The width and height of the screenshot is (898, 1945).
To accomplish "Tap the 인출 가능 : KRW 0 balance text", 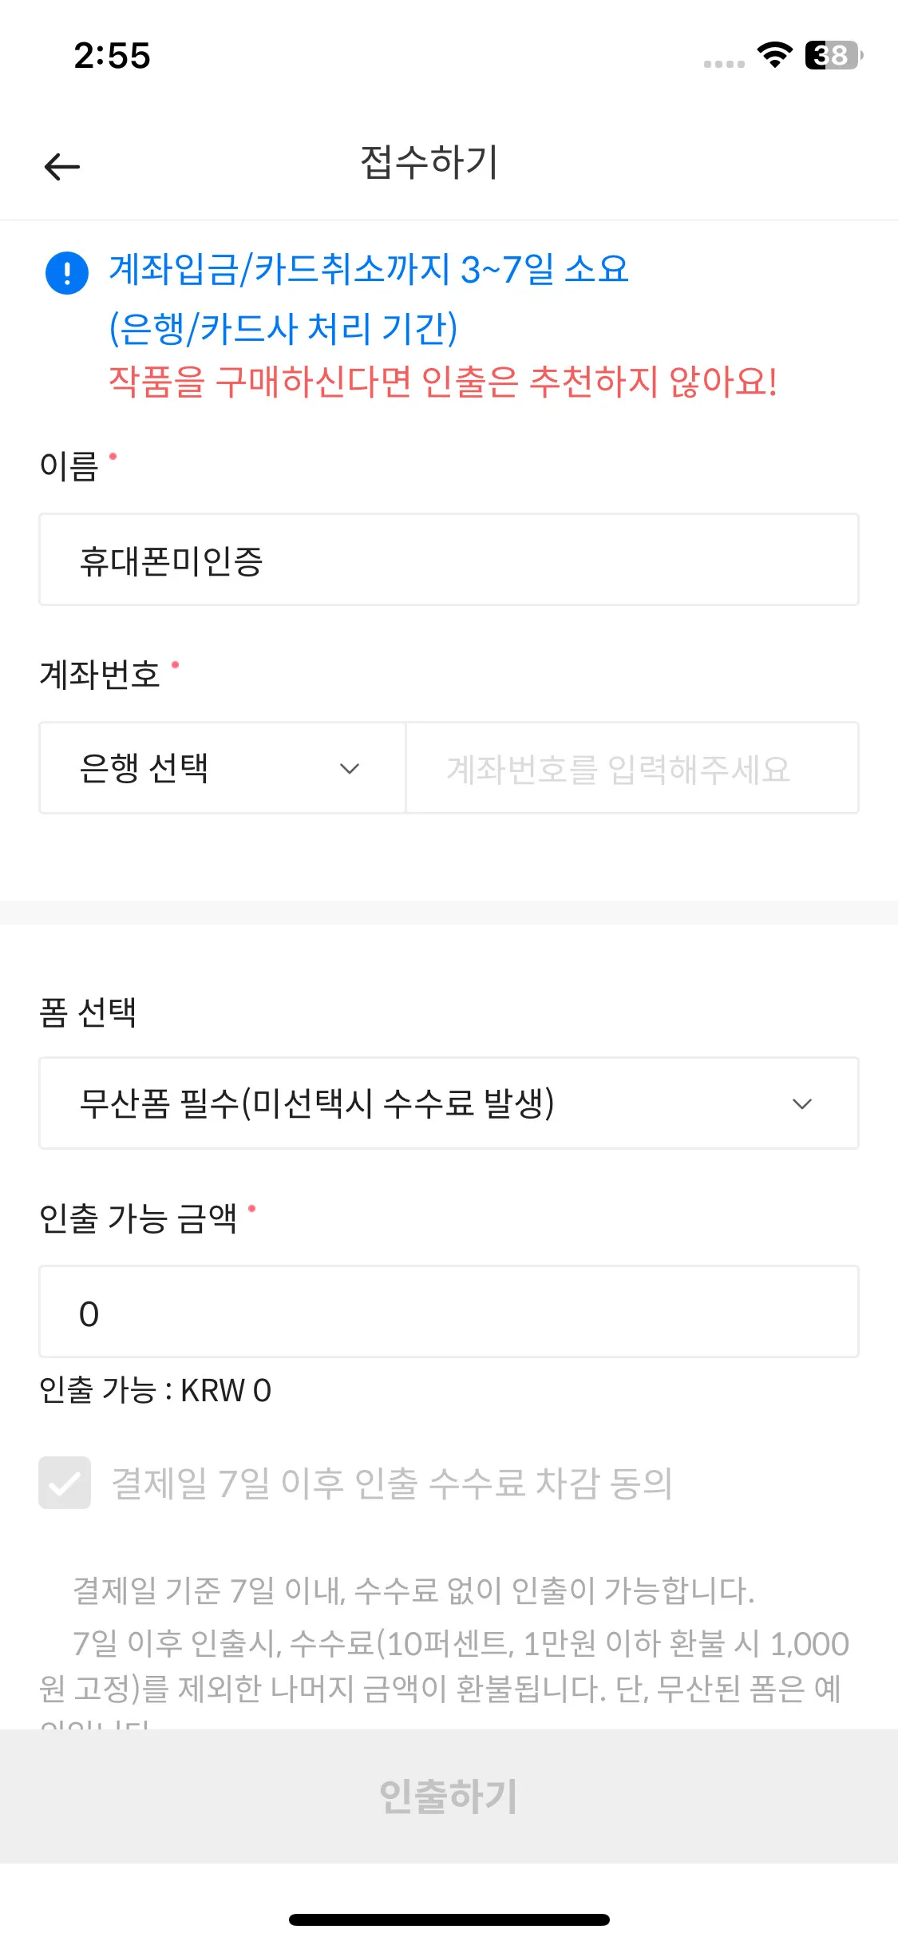I will (156, 1390).
